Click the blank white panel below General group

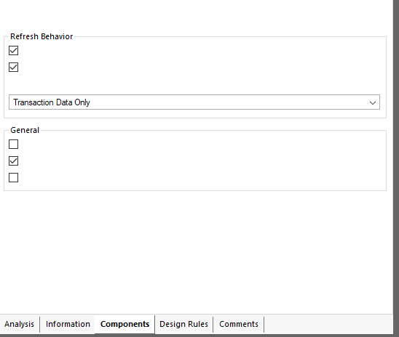point(196,251)
